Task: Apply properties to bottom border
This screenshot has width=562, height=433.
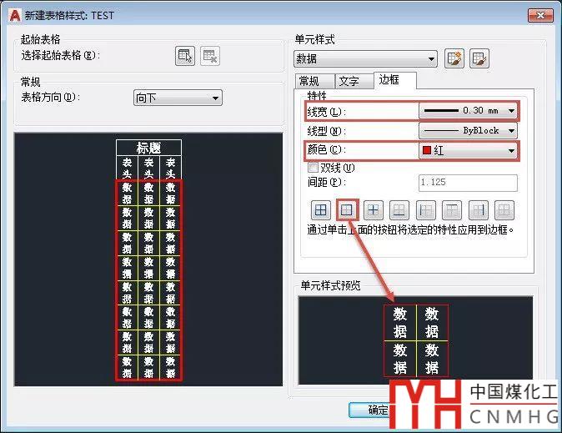Action: click(x=399, y=210)
